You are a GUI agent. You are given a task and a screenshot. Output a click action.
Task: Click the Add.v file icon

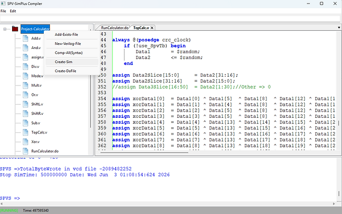[x=26, y=38]
